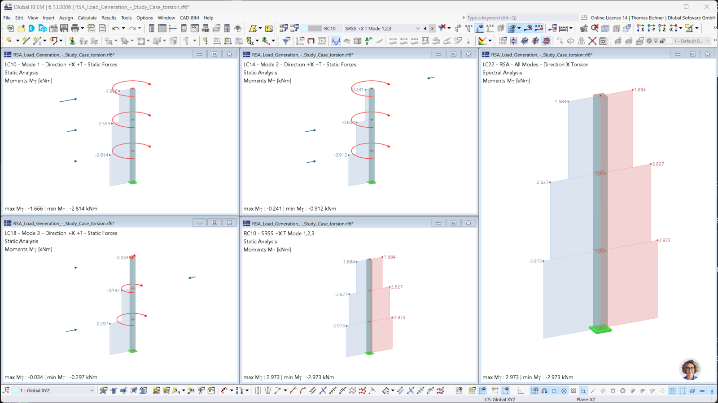Click the 2.973 value label in LC22 window

665,240
